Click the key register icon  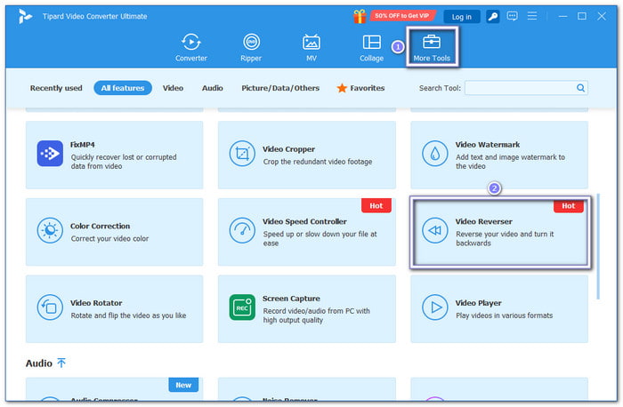click(493, 16)
